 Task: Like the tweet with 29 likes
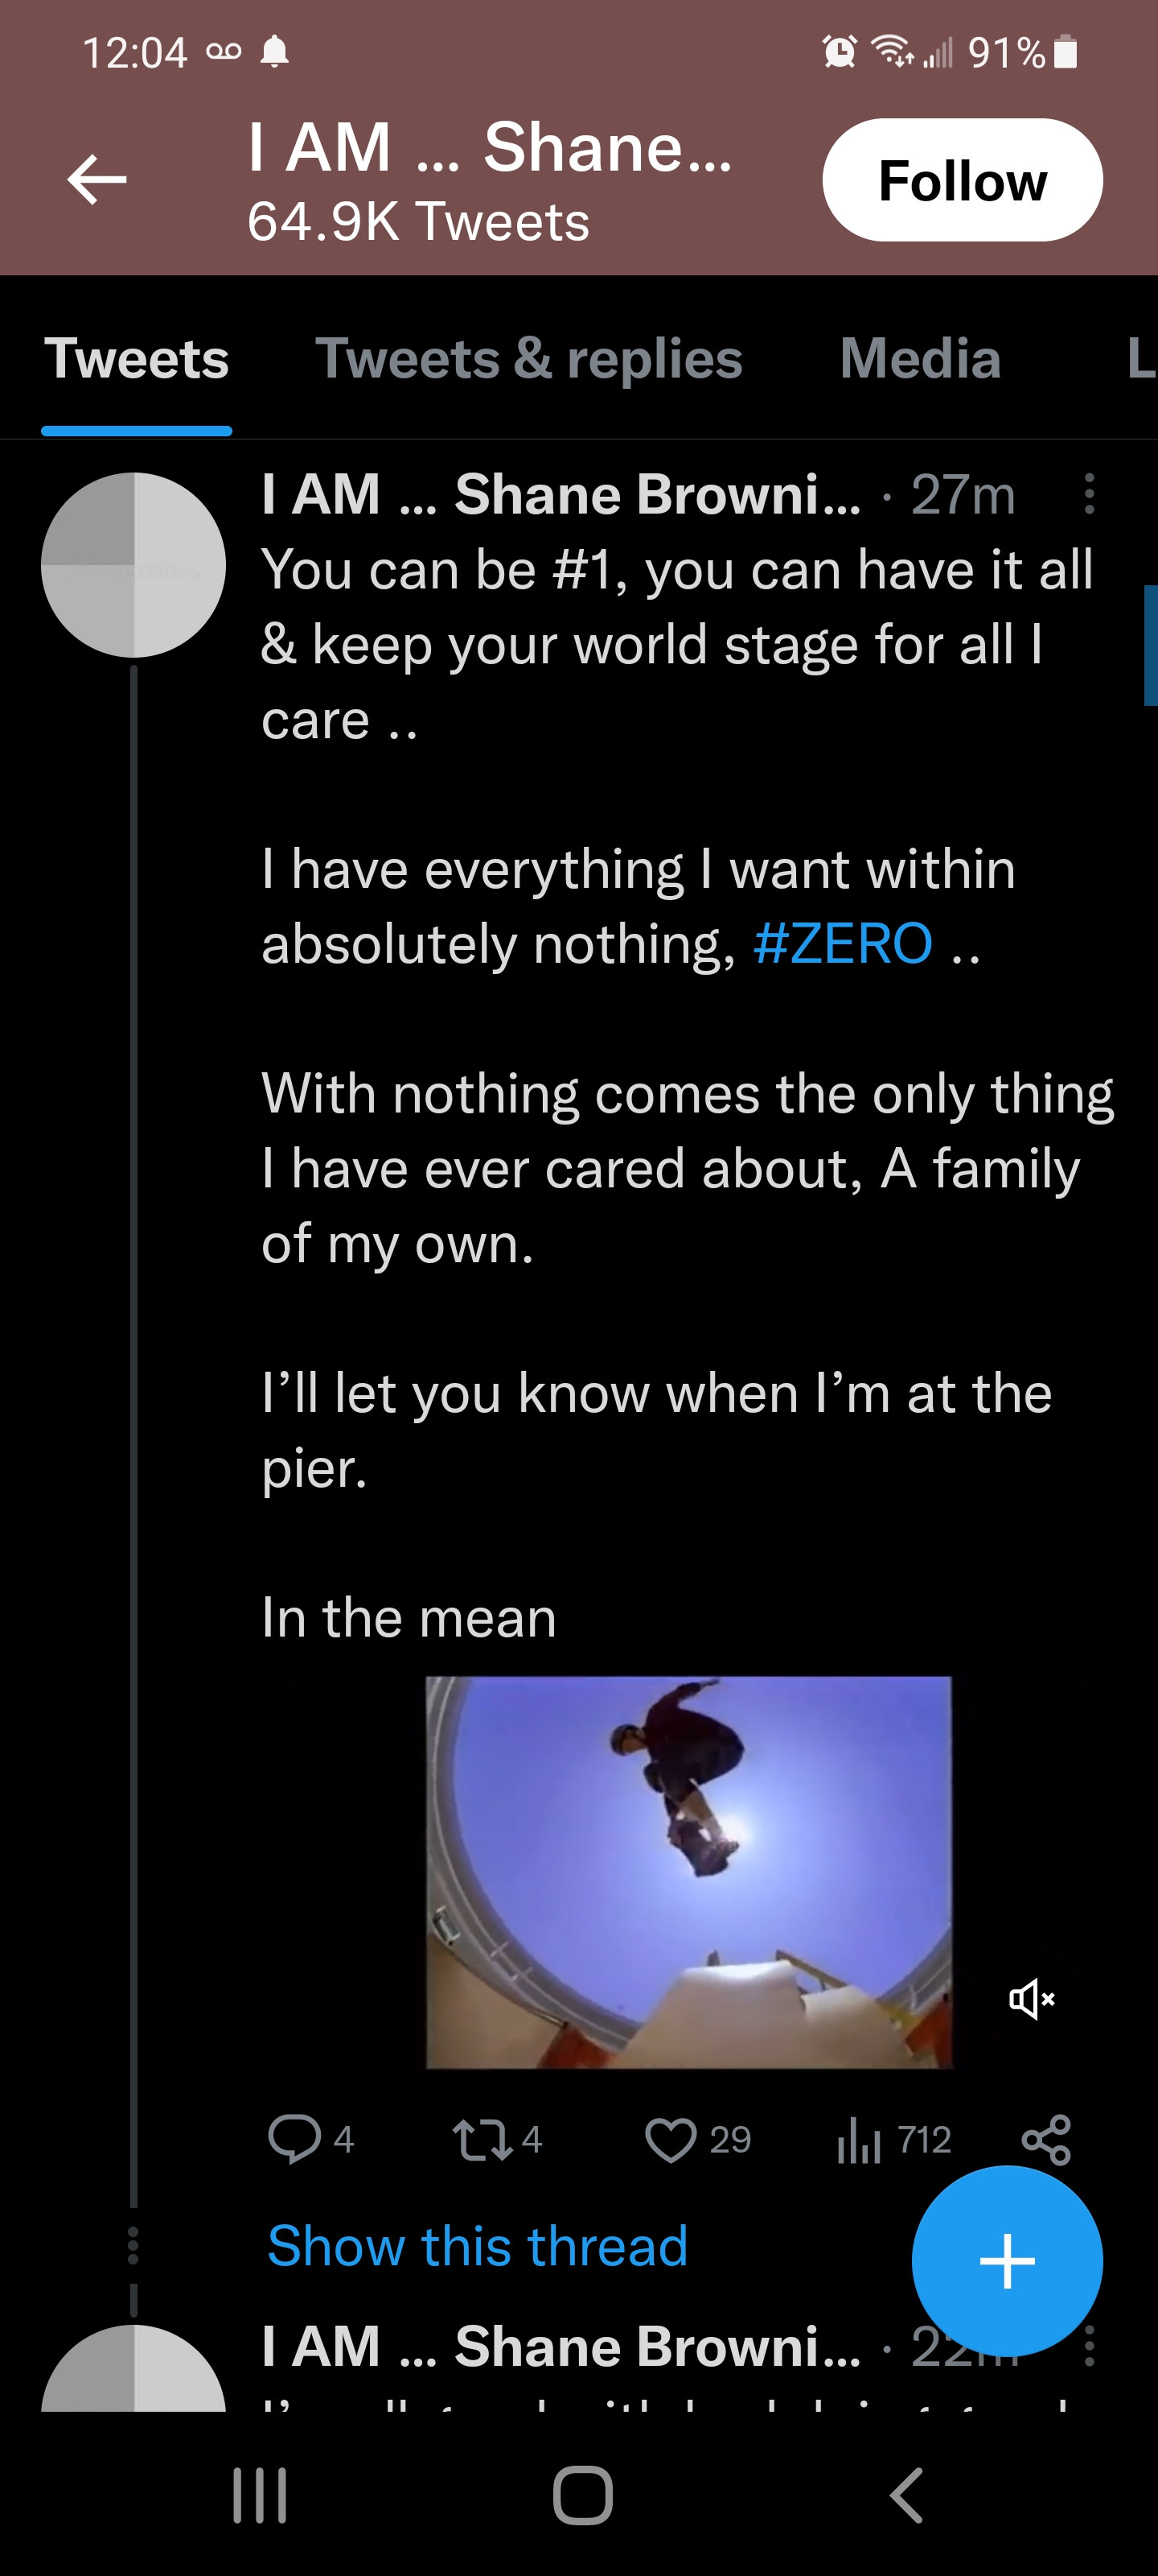[671, 2140]
